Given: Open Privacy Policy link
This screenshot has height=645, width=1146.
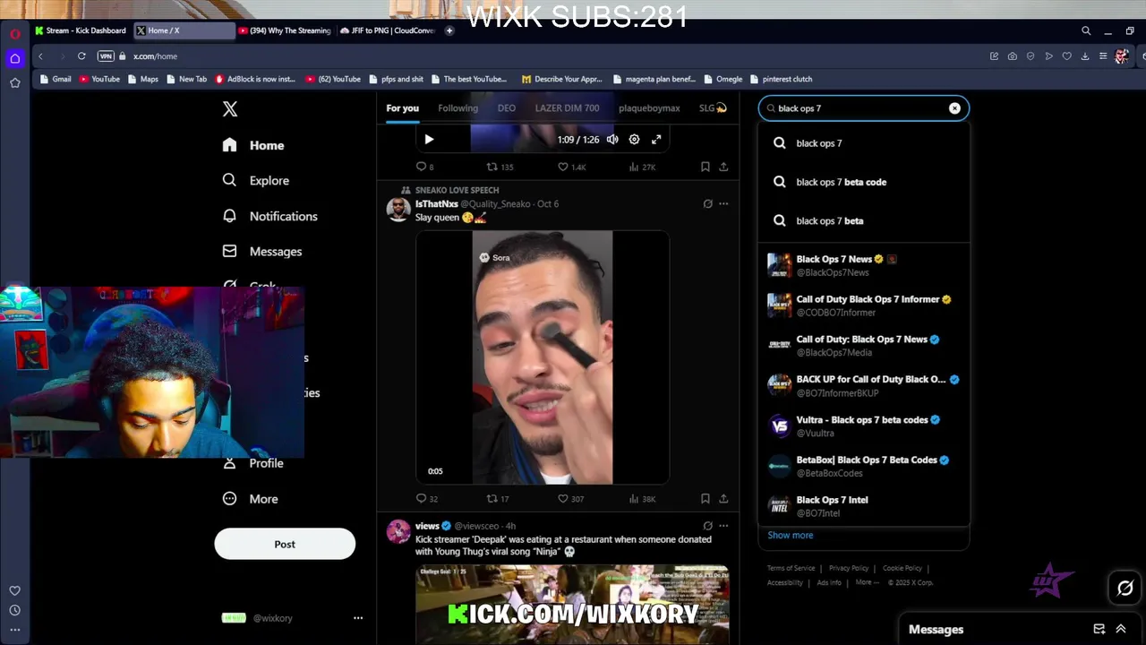Looking at the screenshot, I should (849, 568).
